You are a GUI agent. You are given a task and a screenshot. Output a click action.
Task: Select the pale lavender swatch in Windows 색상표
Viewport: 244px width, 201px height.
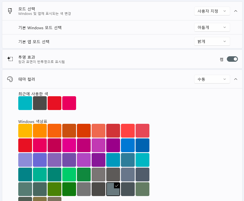pos(25,160)
